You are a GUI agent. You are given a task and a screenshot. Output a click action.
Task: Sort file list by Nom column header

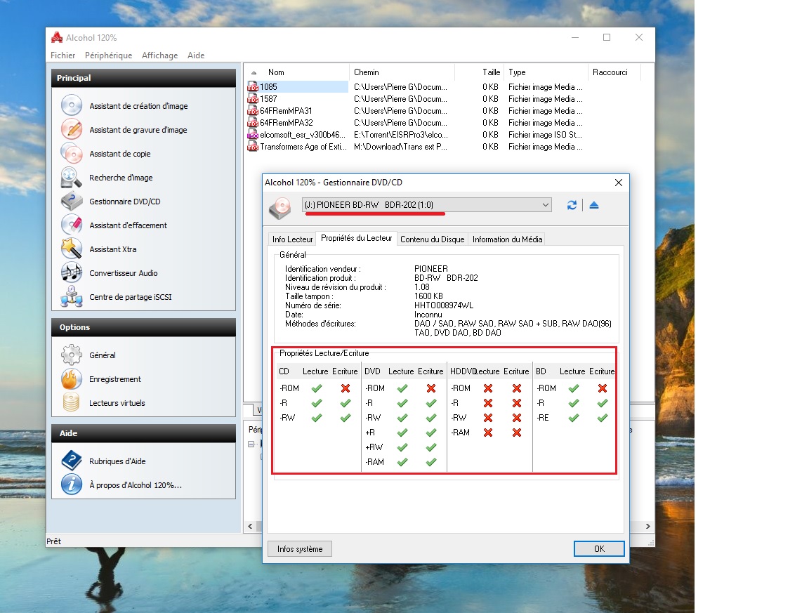click(x=276, y=72)
